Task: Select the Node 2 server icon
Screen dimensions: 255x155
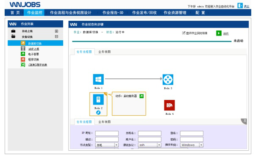Action: [98, 100]
